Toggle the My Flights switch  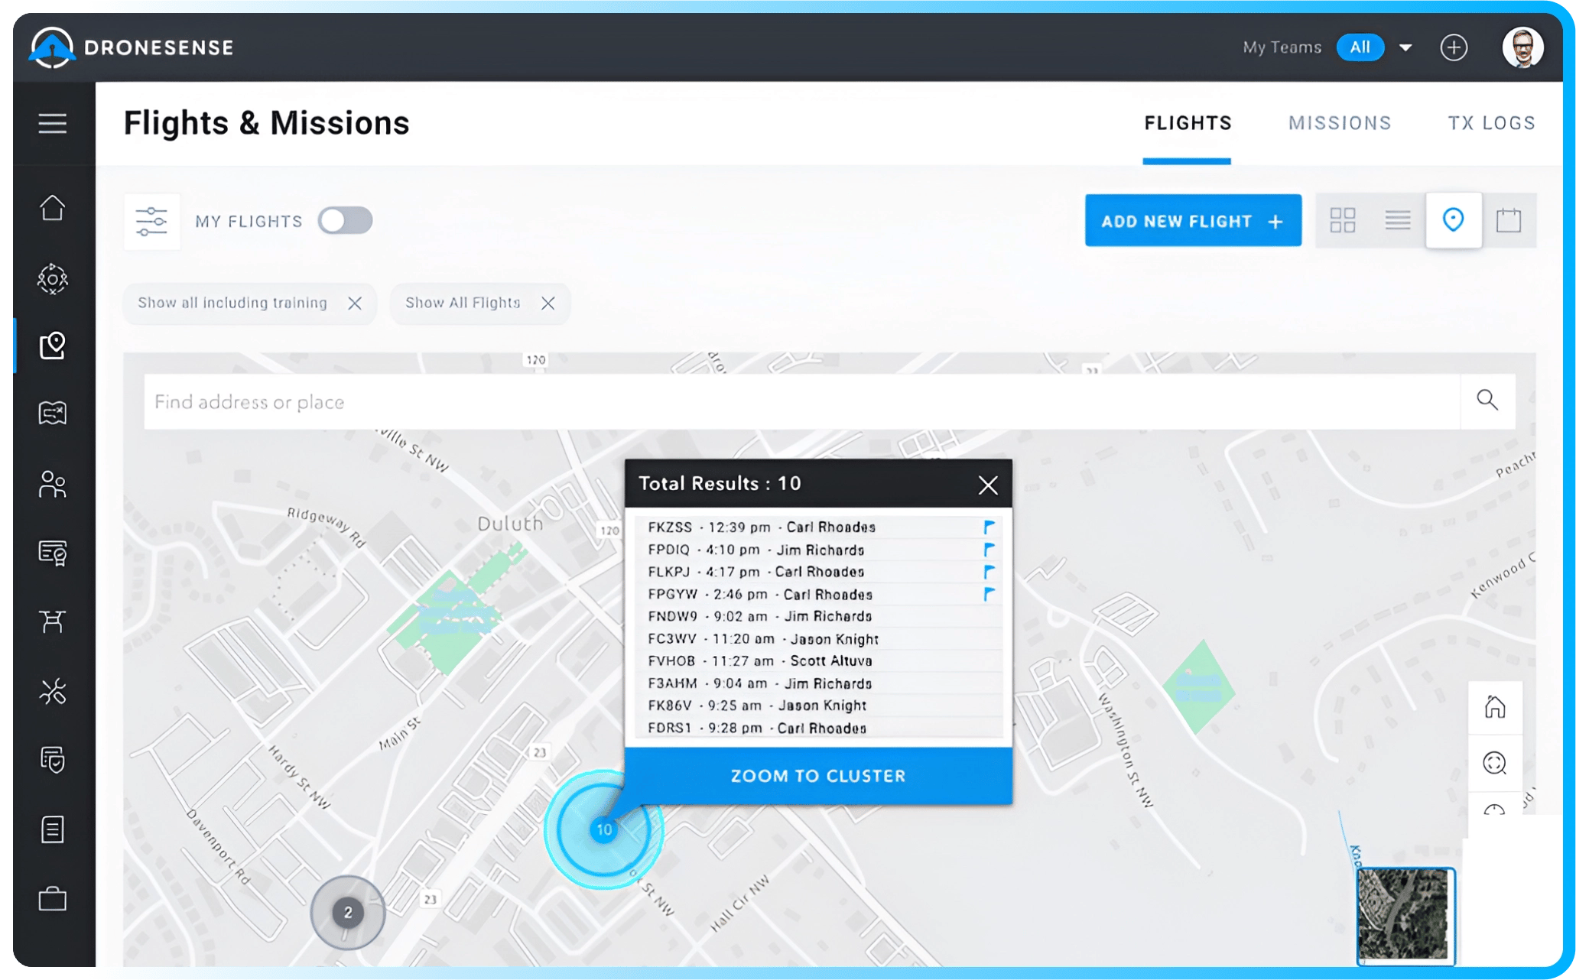coord(346,221)
